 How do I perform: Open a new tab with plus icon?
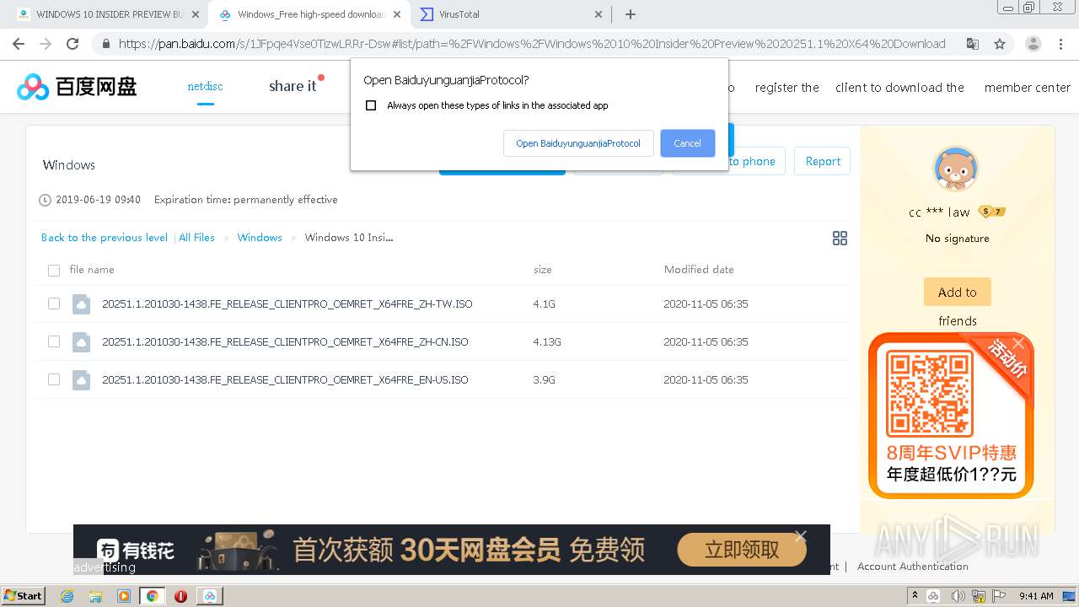click(x=631, y=14)
